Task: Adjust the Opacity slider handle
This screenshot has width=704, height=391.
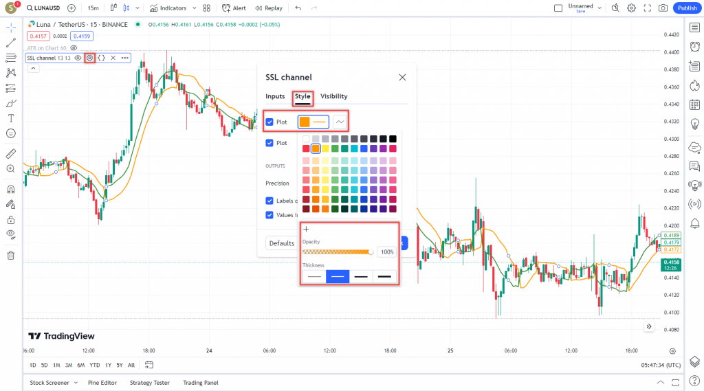Action: click(x=371, y=252)
